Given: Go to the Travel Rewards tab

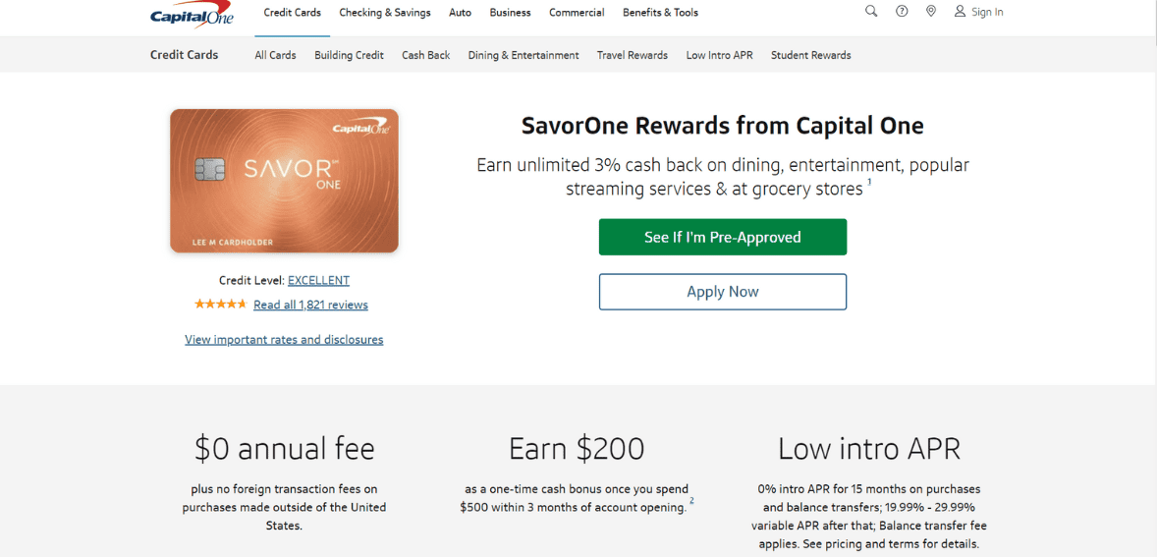Looking at the screenshot, I should point(633,55).
